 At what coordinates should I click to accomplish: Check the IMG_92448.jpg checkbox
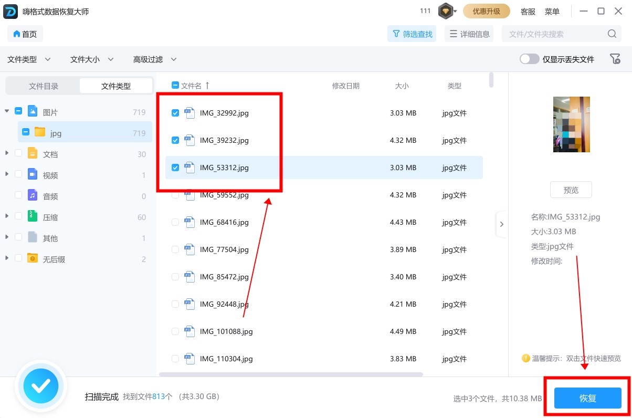click(x=175, y=304)
